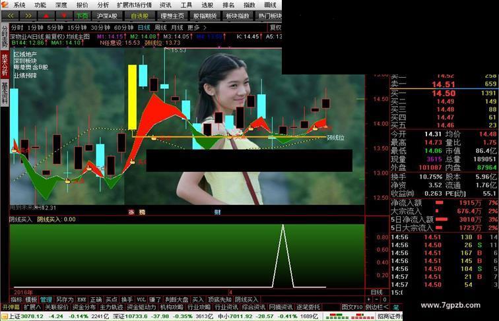Open the 自选股 watchlist
The image size is (499, 321).
click(139, 16)
